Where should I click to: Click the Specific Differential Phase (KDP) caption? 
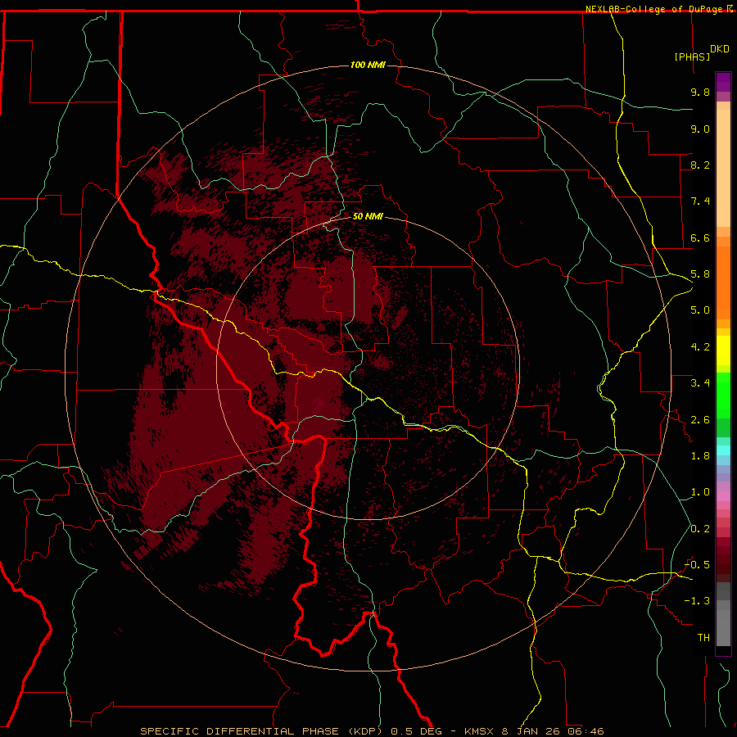(x=262, y=731)
